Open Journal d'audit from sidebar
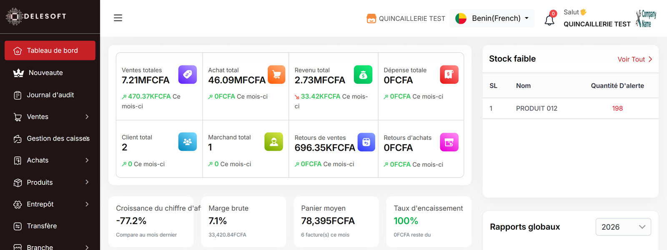Screen dimensions: 667x250 50,95
